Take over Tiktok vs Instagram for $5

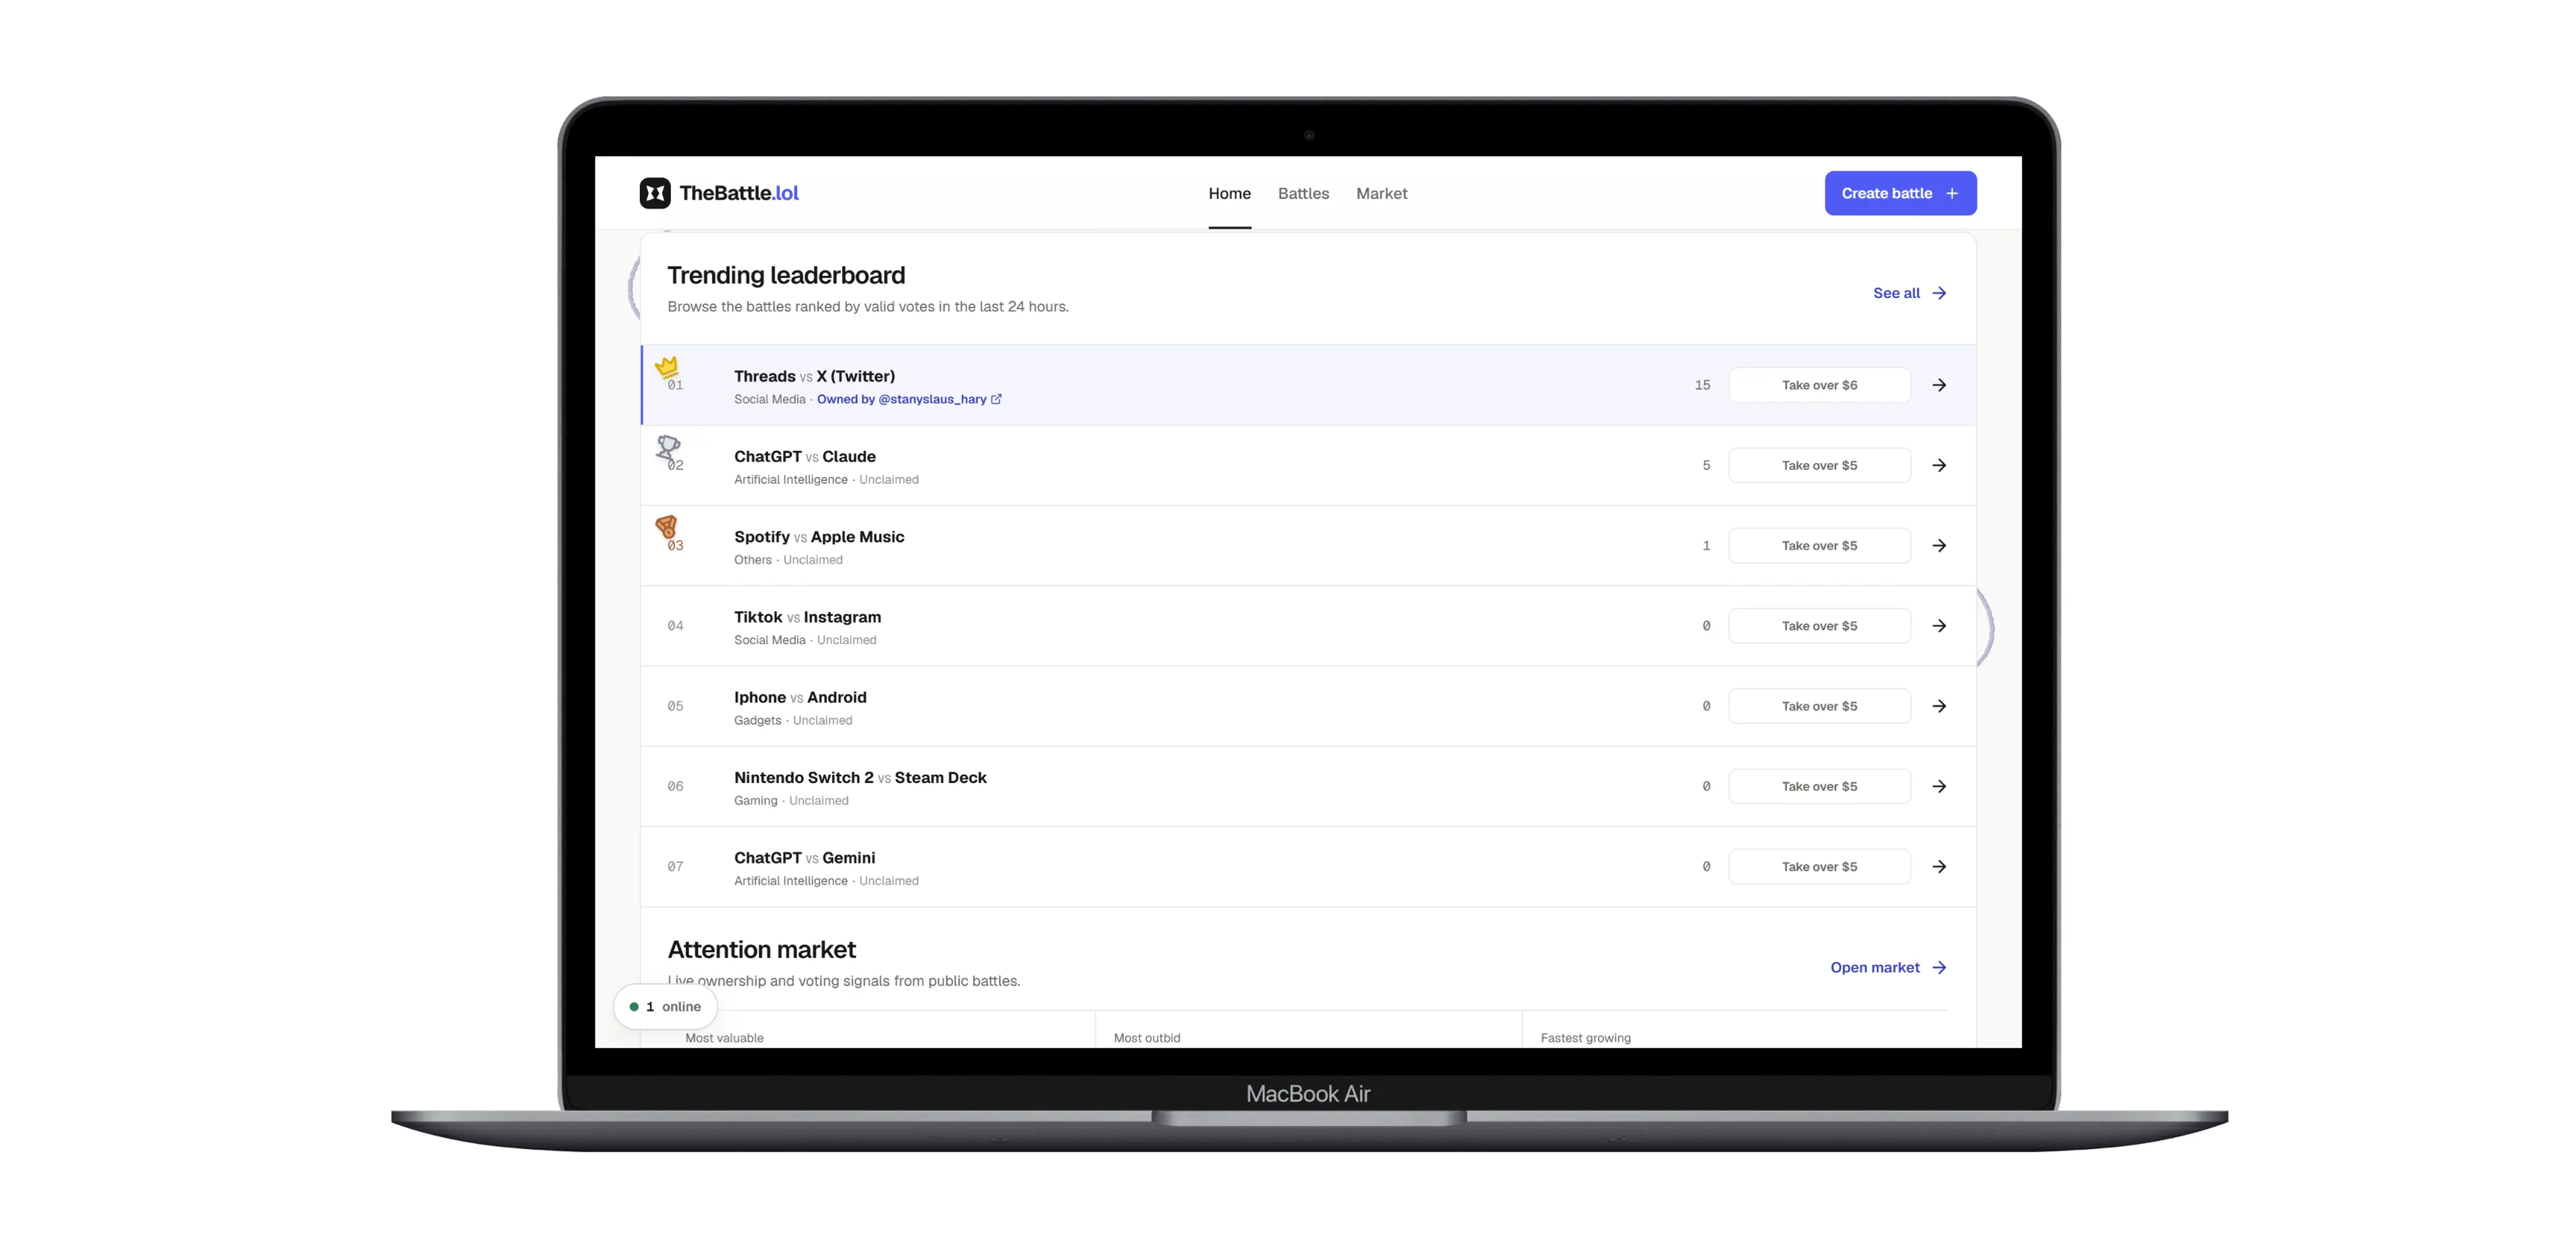pos(1820,626)
